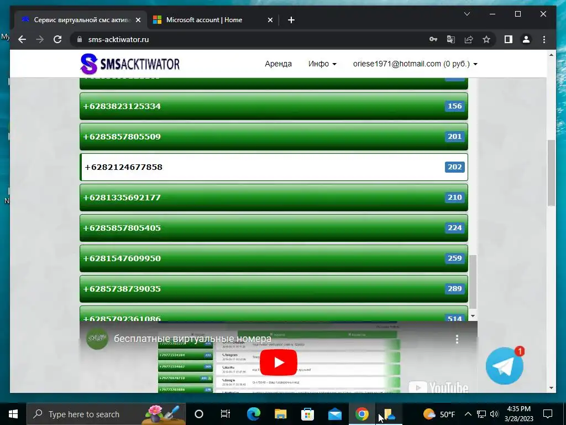Image resolution: width=566 pixels, height=425 pixels.
Task: Open the saved passwords key icon
Action: tap(433, 39)
